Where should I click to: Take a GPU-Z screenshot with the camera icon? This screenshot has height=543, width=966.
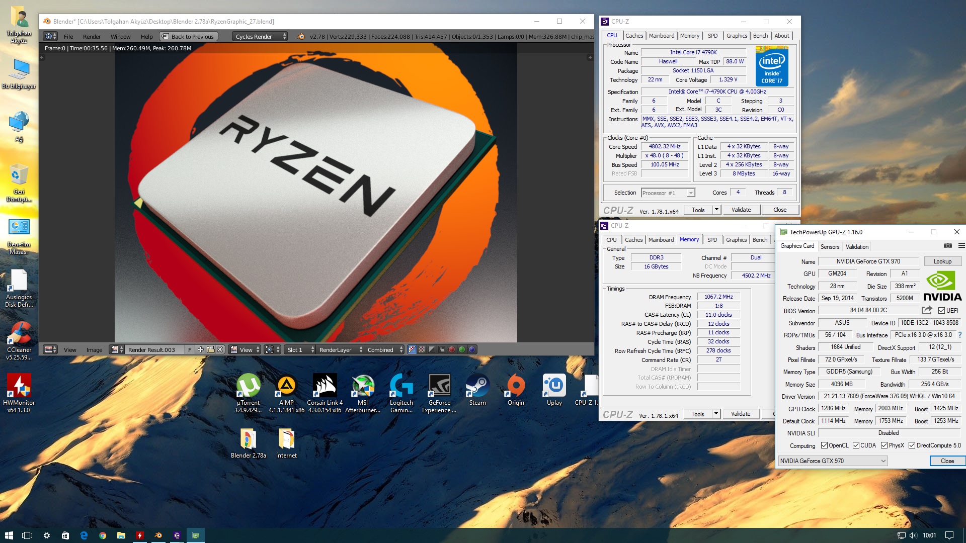point(947,245)
